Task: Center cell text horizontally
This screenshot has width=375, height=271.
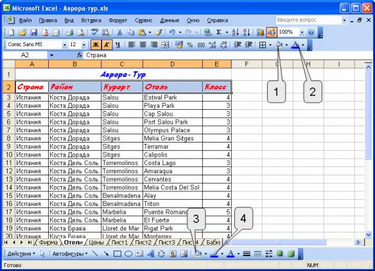Action: pyautogui.click(x=143, y=45)
